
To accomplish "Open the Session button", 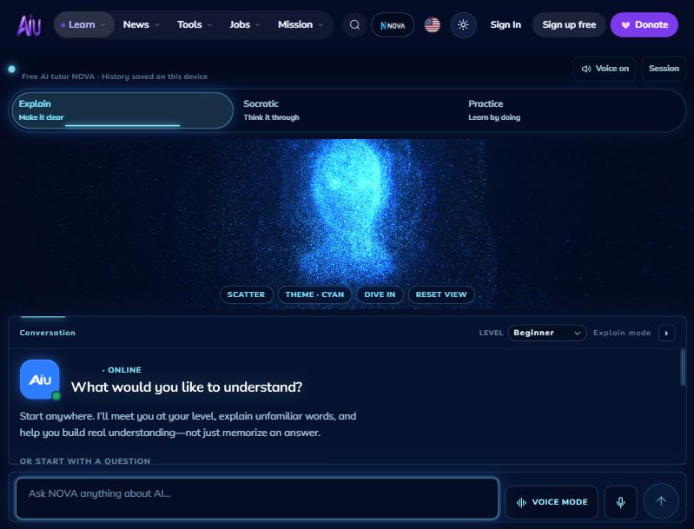I will point(664,69).
